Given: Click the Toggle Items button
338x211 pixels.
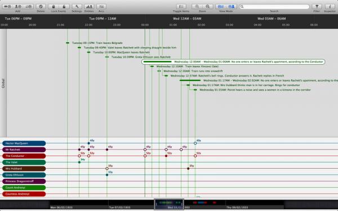Looking at the screenshot, I should pos(181,7).
